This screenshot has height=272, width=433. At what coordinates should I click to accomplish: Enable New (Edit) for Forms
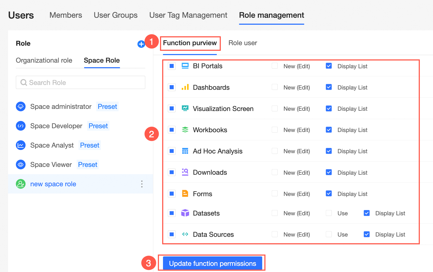pyautogui.click(x=275, y=194)
